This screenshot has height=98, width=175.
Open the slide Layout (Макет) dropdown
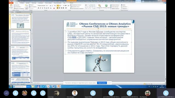pos(32,5)
